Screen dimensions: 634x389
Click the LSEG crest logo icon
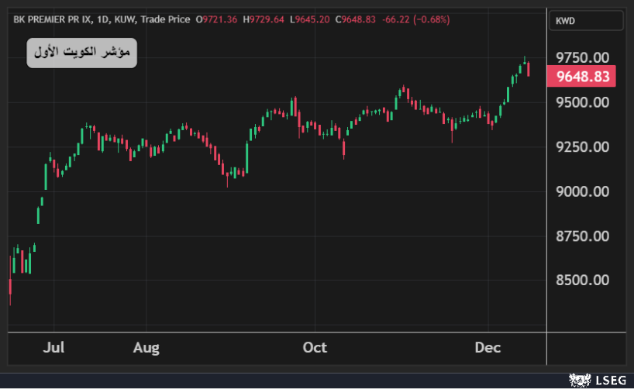click(580, 380)
